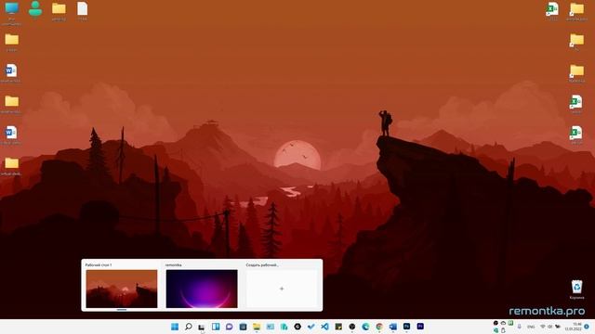The height and width of the screenshot is (334, 595).
Task: Select This PC desktop icon
Action: [x=11, y=13]
